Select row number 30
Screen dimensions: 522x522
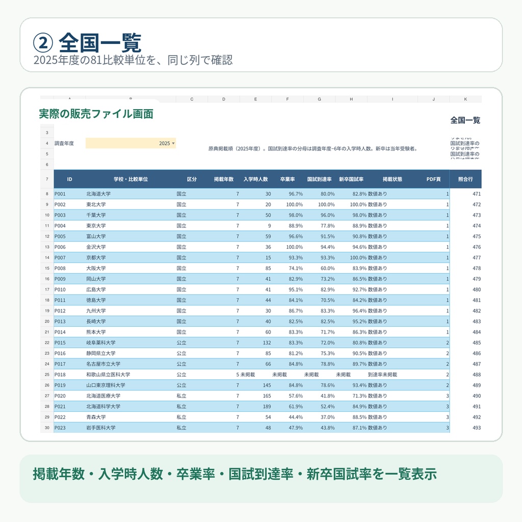tap(47, 428)
